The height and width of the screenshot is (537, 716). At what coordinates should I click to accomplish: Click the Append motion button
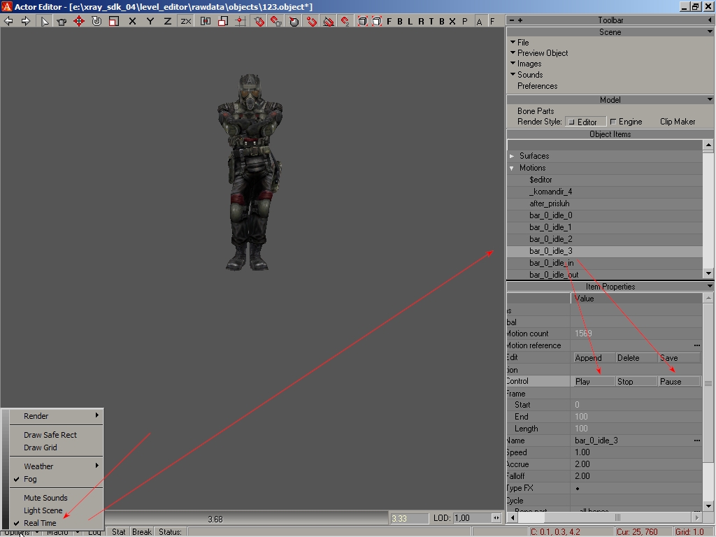pyautogui.click(x=594, y=357)
